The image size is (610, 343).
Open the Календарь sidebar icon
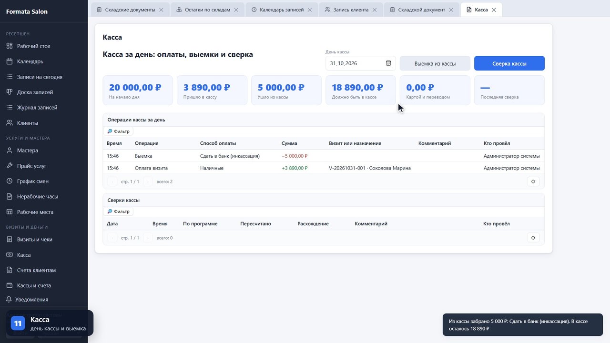click(10, 61)
